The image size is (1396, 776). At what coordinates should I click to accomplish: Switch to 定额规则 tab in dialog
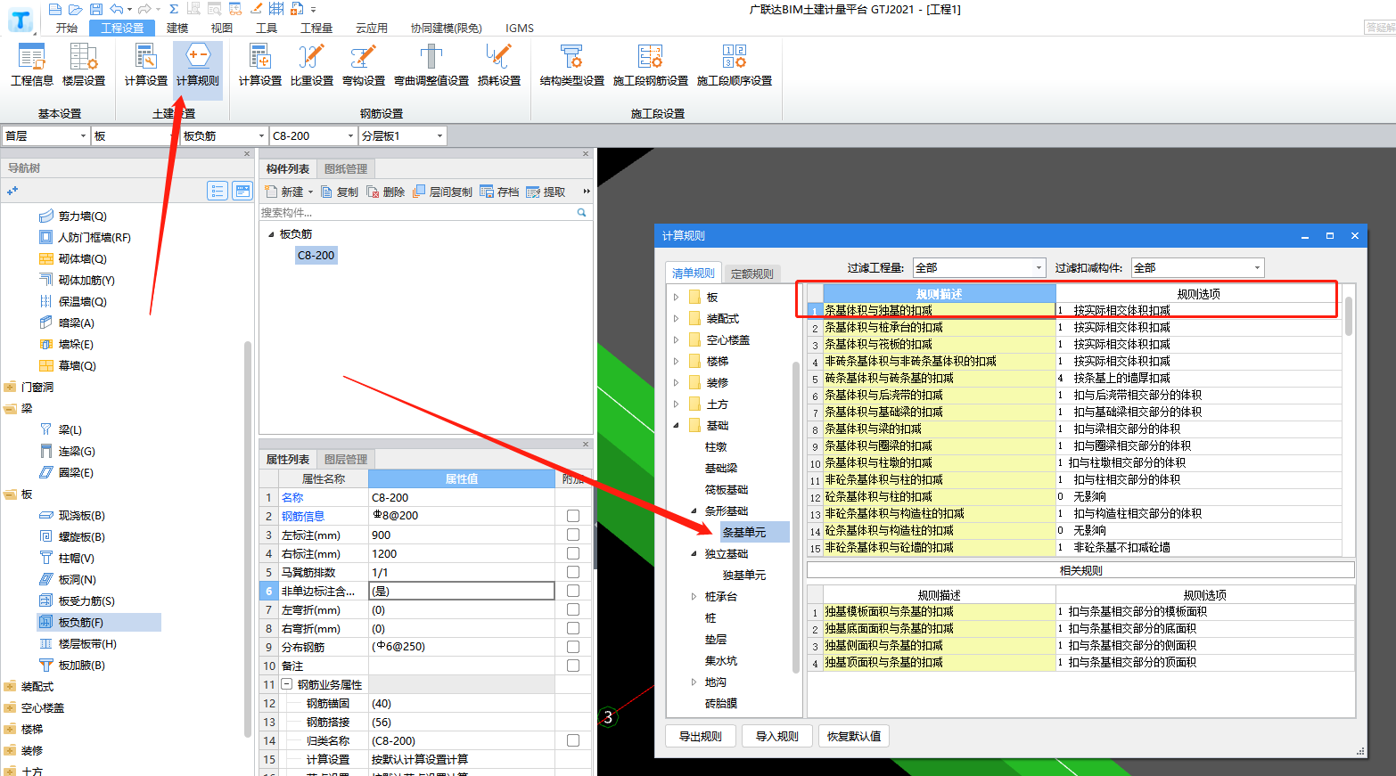click(x=752, y=274)
